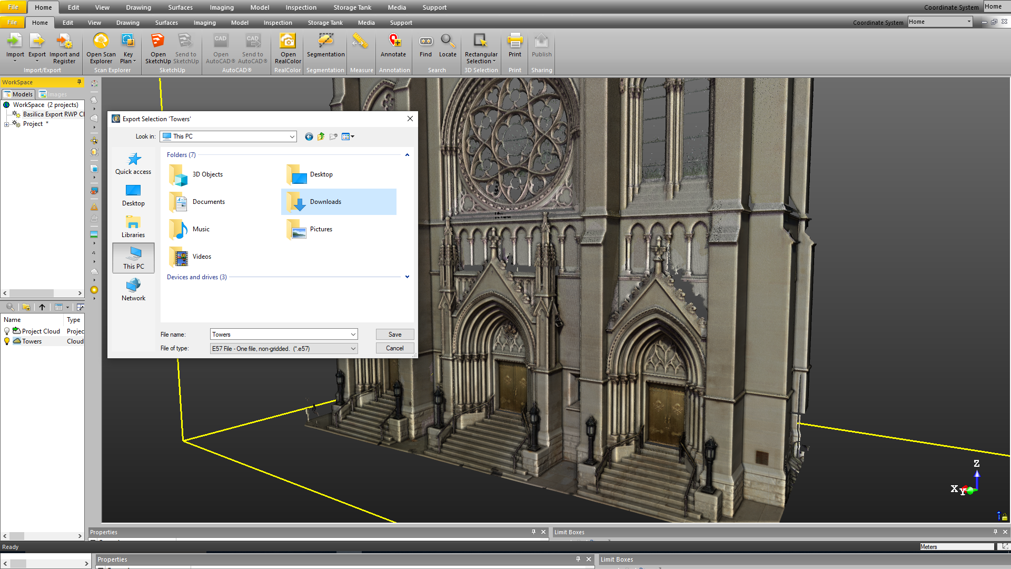Click the yellow sphere icon in vertical toolbar
1011x569 pixels.
pyautogui.click(x=94, y=290)
